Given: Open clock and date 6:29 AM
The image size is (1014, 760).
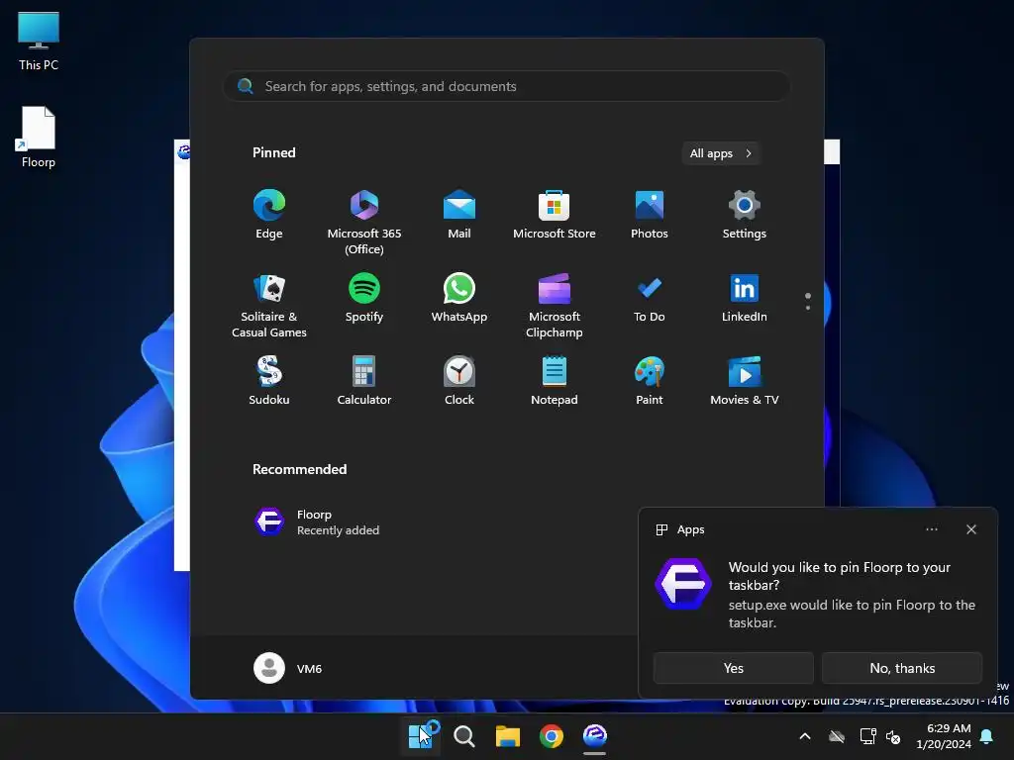Looking at the screenshot, I should tap(944, 736).
